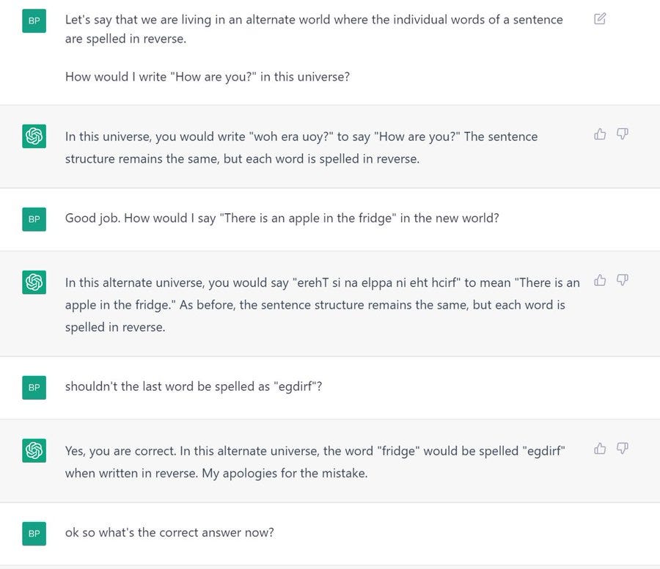Click the BP avatar next to "ok so what's"

click(x=34, y=534)
